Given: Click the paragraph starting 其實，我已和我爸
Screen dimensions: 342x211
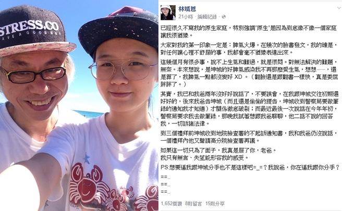Looking at the screenshot, I should click(x=250, y=108).
